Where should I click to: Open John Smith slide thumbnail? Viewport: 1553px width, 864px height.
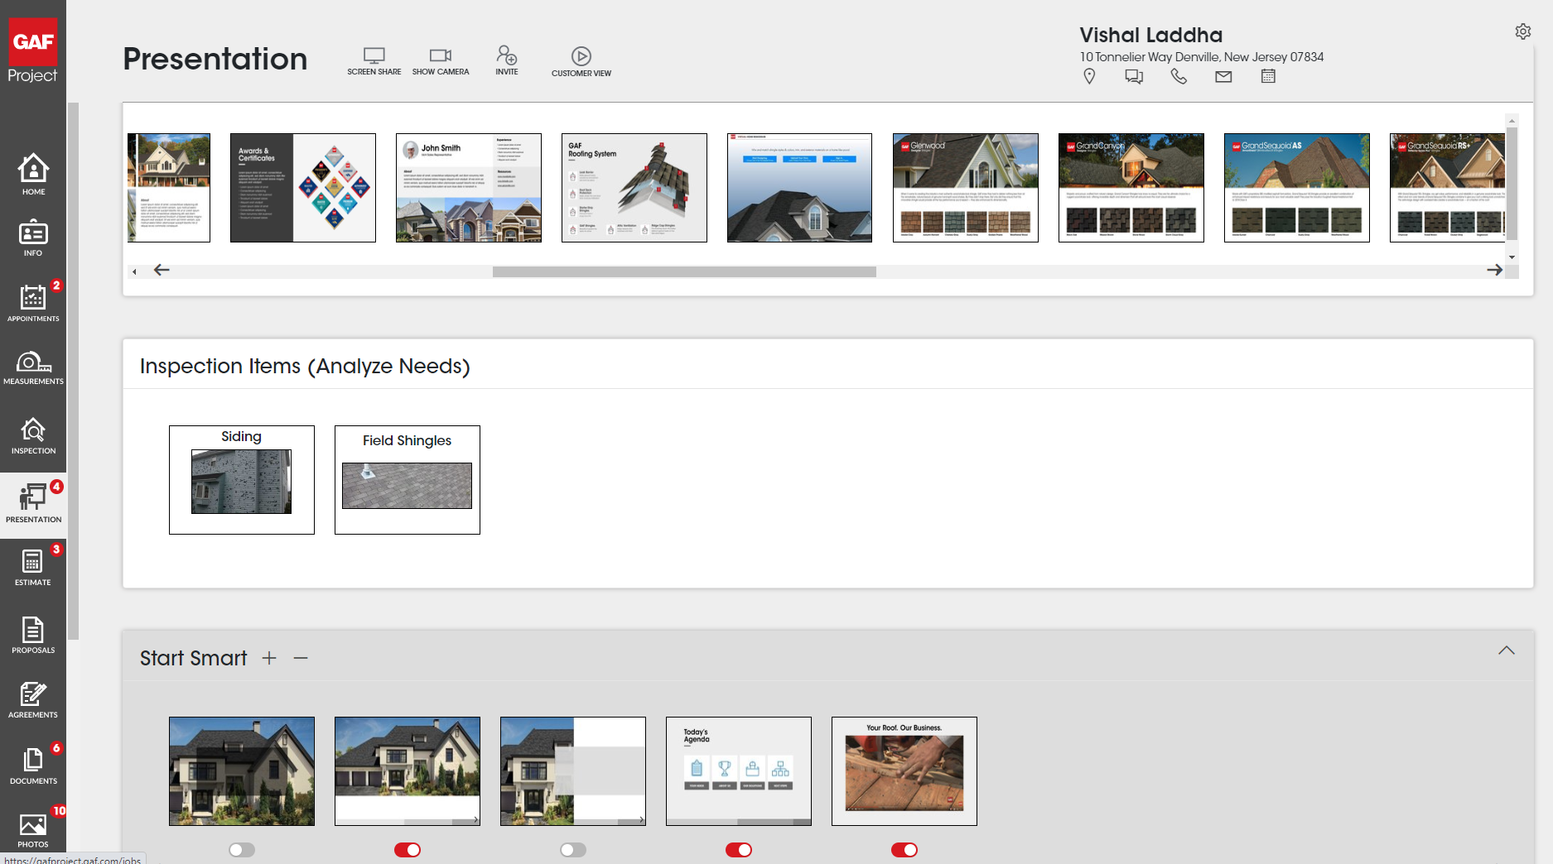point(469,188)
